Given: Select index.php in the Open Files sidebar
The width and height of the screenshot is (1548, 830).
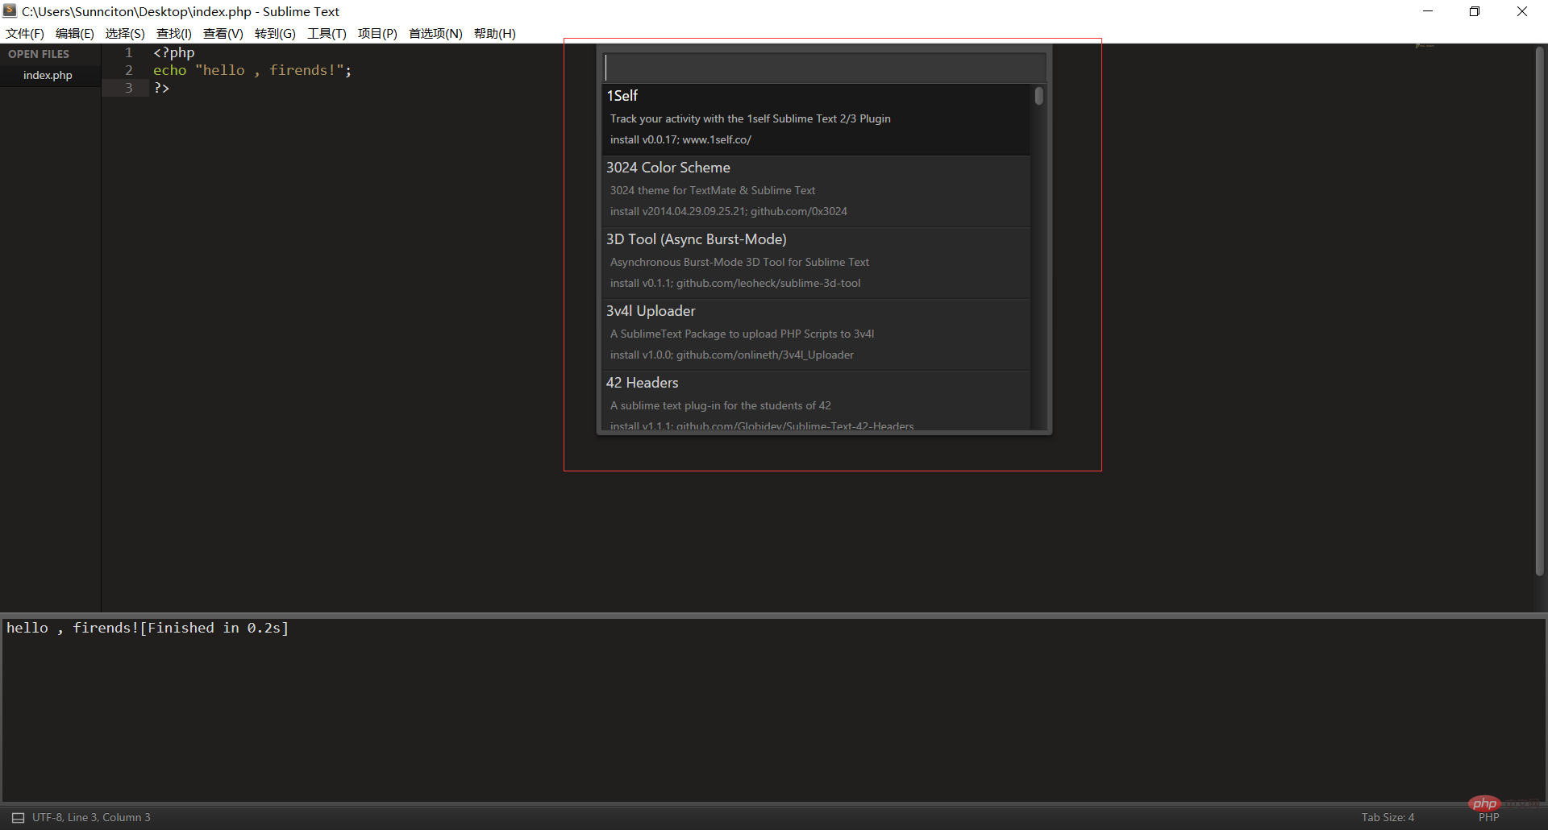Looking at the screenshot, I should click(48, 75).
